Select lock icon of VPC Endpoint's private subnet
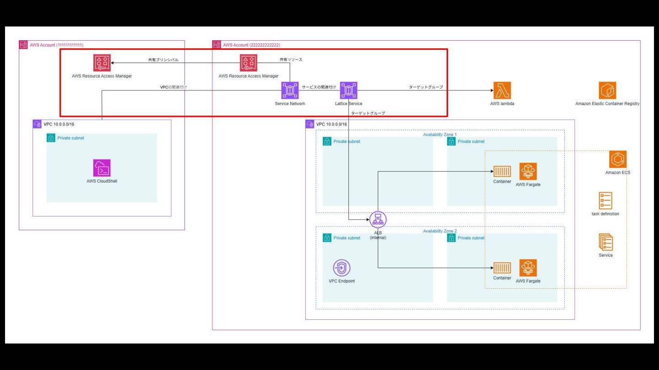This screenshot has width=659, height=370. pyautogui.click(x=327, y=238)
